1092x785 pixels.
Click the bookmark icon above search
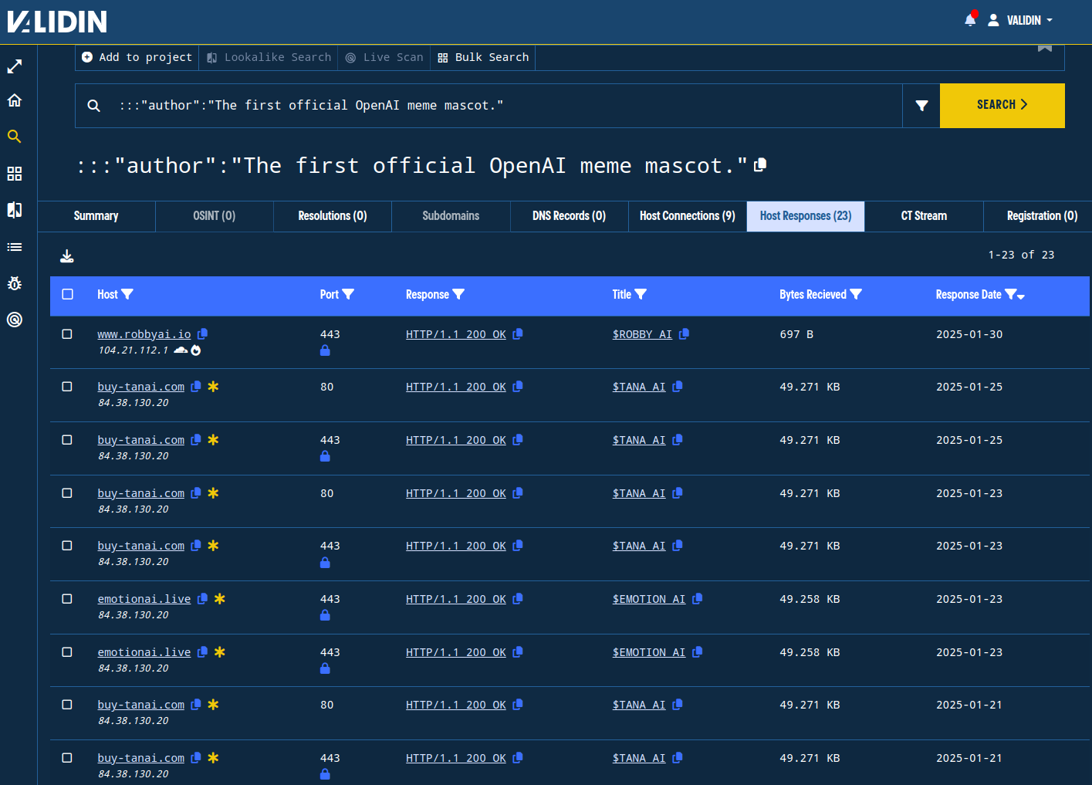pos(1045,48)
